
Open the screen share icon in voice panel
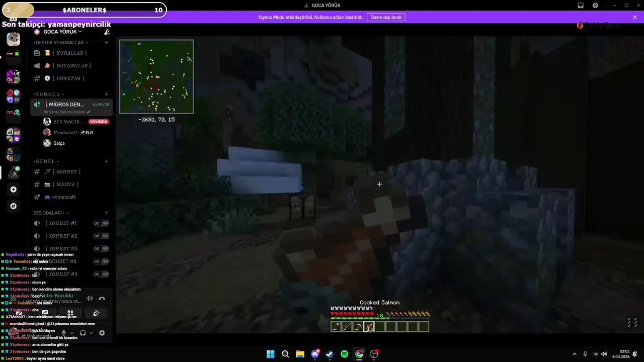click(x=45, y=313)
